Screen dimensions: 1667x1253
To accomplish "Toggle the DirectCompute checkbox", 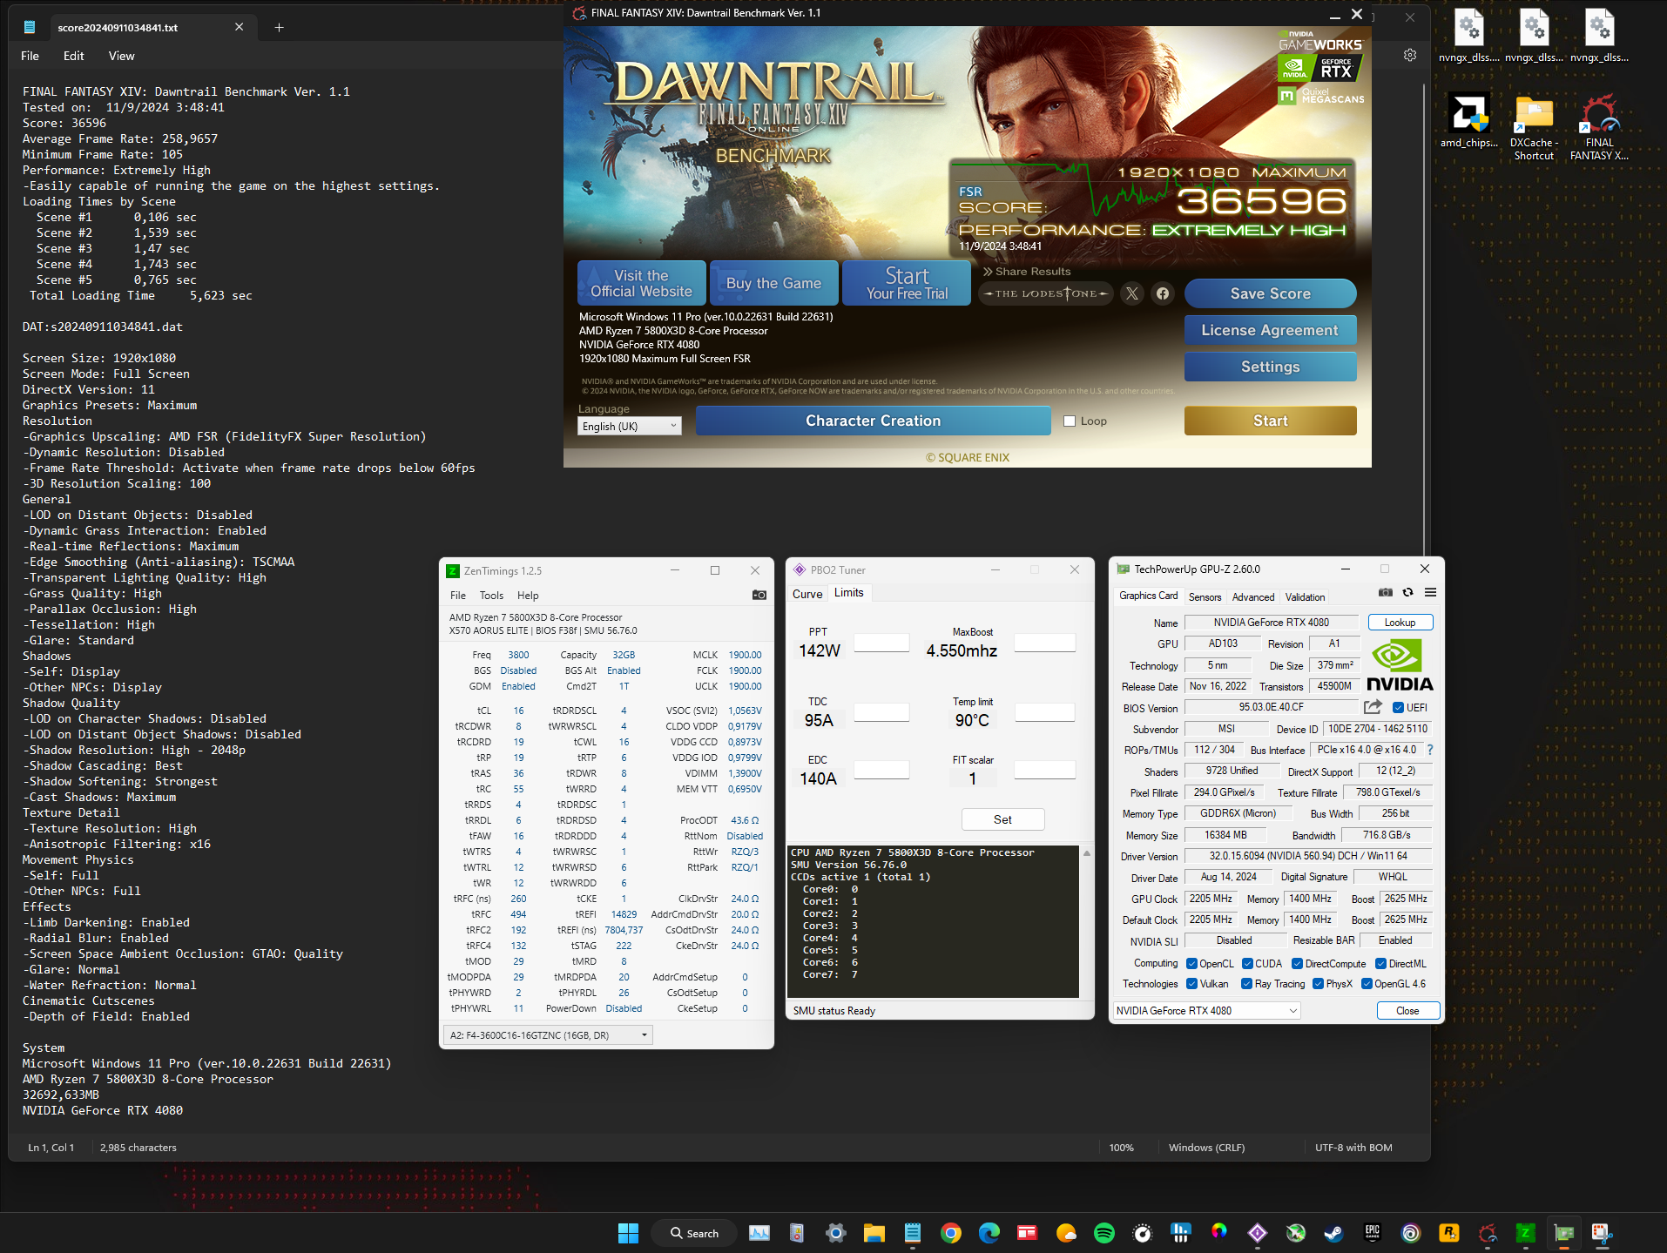I will click(1297, 964).
